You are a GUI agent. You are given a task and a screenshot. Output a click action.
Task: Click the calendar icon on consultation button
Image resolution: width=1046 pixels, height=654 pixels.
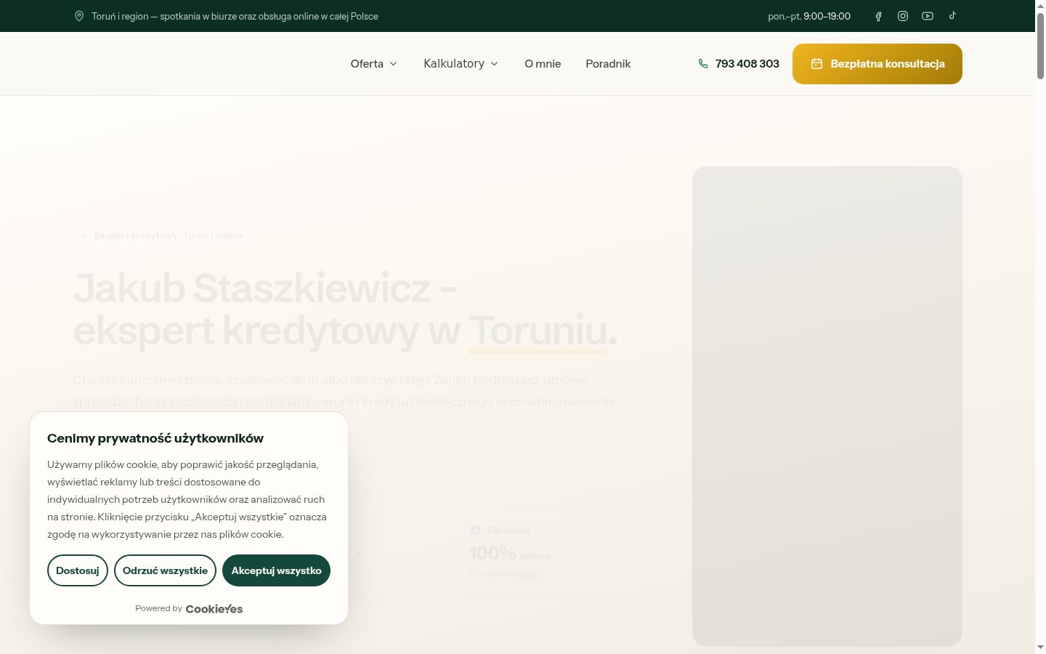tap(816, 64)
